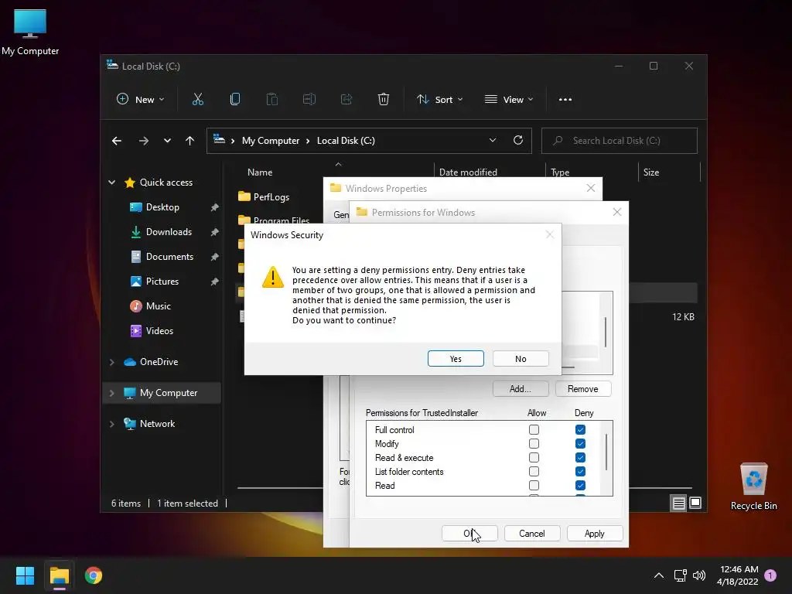Untick Deny for List folder contents
The height and width of the screenshot is (594, 792).
(x=580, y=471)
